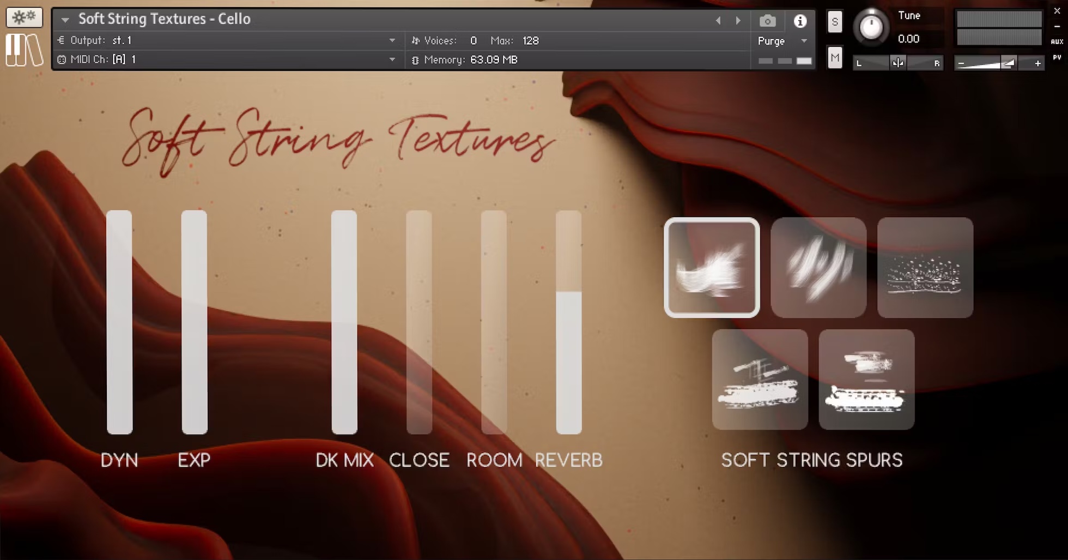Image resolution: width=1068 pixels, height=560 pixels.
Task: Open the instrument info (i) panel
Action: (x=800, y=21)
